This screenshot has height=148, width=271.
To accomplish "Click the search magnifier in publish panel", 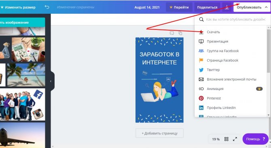I will click(201, 19).
